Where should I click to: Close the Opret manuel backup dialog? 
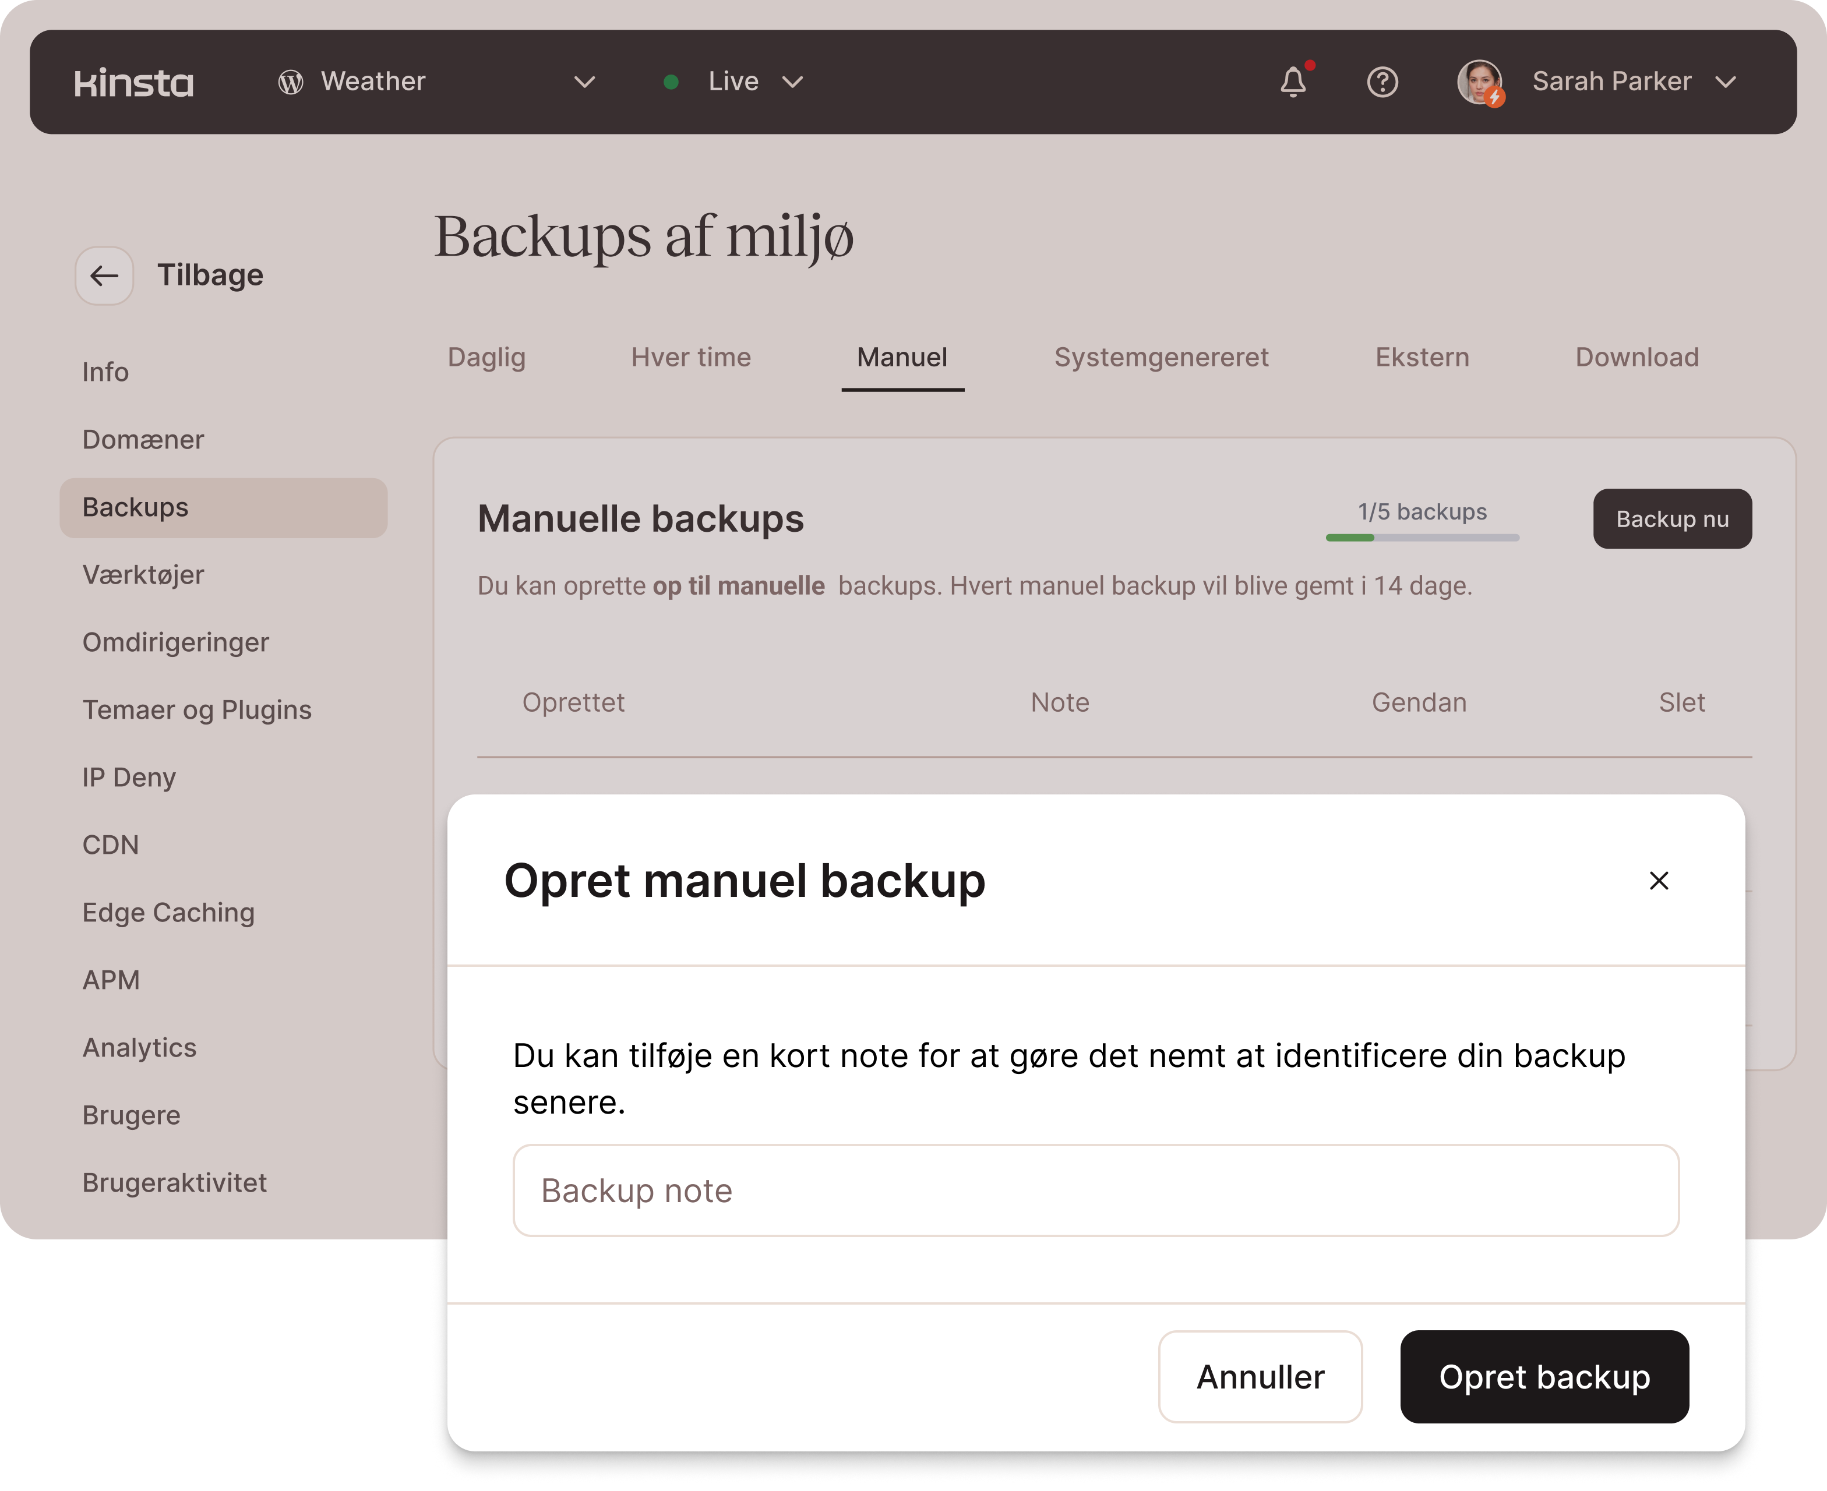click(1659, 881)
